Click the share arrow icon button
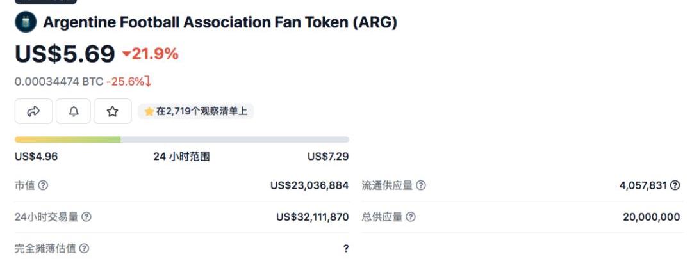Viewport: 692px width, 259px height. [33, 111]
